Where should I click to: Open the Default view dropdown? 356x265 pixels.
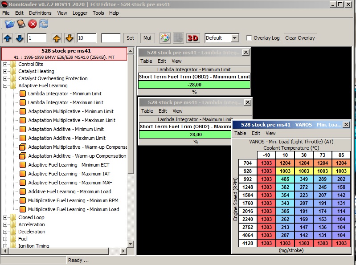tap(234, 38)
